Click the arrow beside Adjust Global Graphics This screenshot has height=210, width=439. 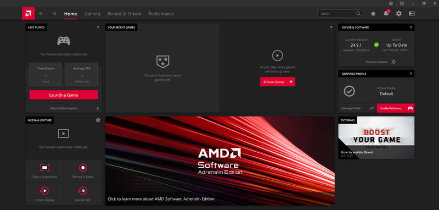click(x=97, y=108)
